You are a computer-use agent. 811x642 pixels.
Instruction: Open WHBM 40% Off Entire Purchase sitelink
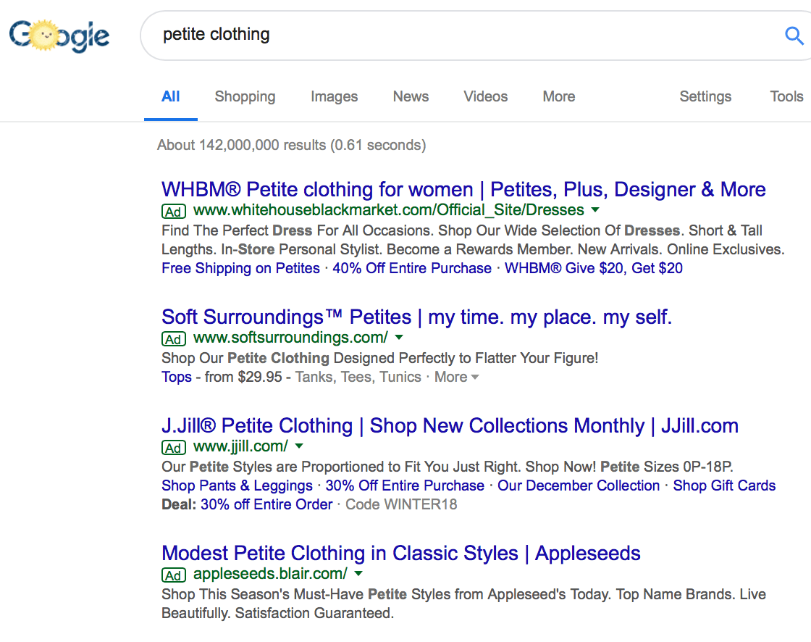pos(412,268)
